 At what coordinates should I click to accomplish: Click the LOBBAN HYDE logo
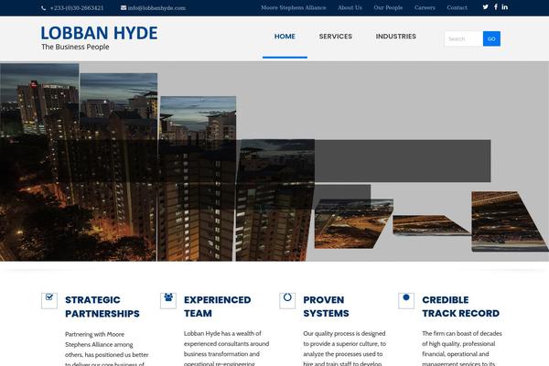(99, 33)
